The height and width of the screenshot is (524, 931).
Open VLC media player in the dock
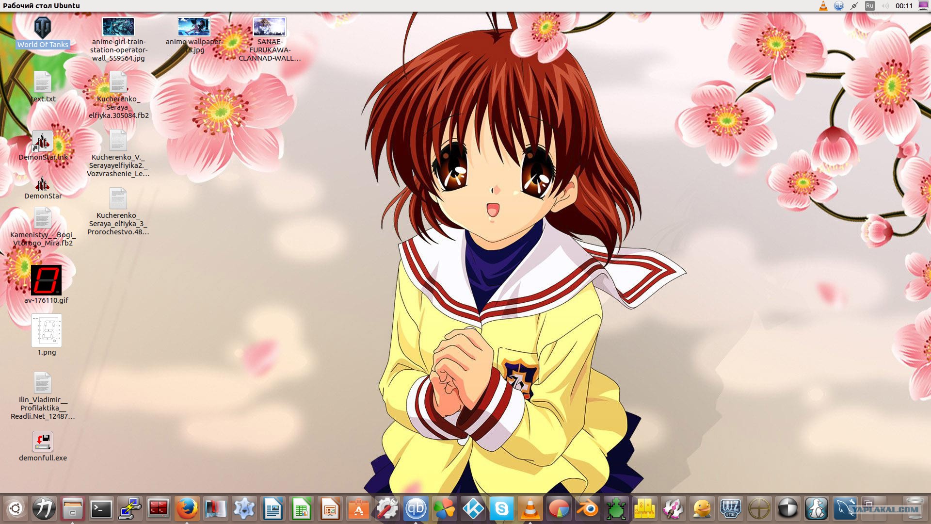pyautogui.click(x=530, y=509)
